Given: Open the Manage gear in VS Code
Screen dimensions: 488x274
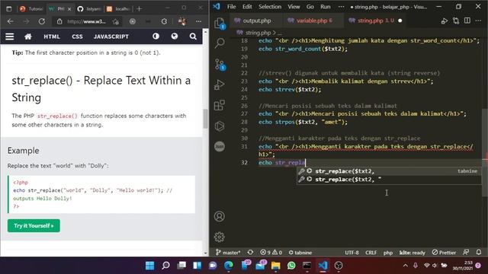Looking at the screenshot, I should (220, 237).
